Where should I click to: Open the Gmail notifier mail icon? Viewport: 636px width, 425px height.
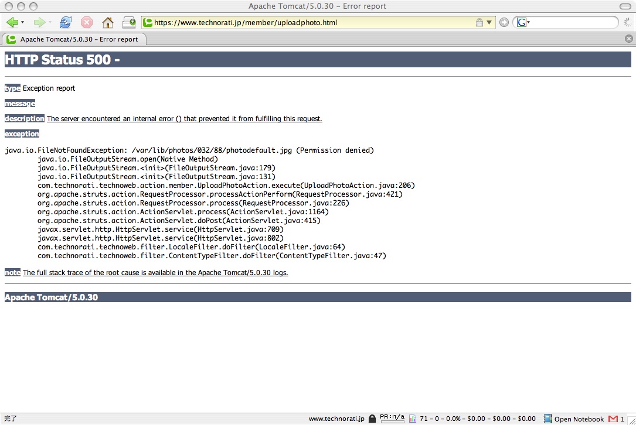(613, 419)
